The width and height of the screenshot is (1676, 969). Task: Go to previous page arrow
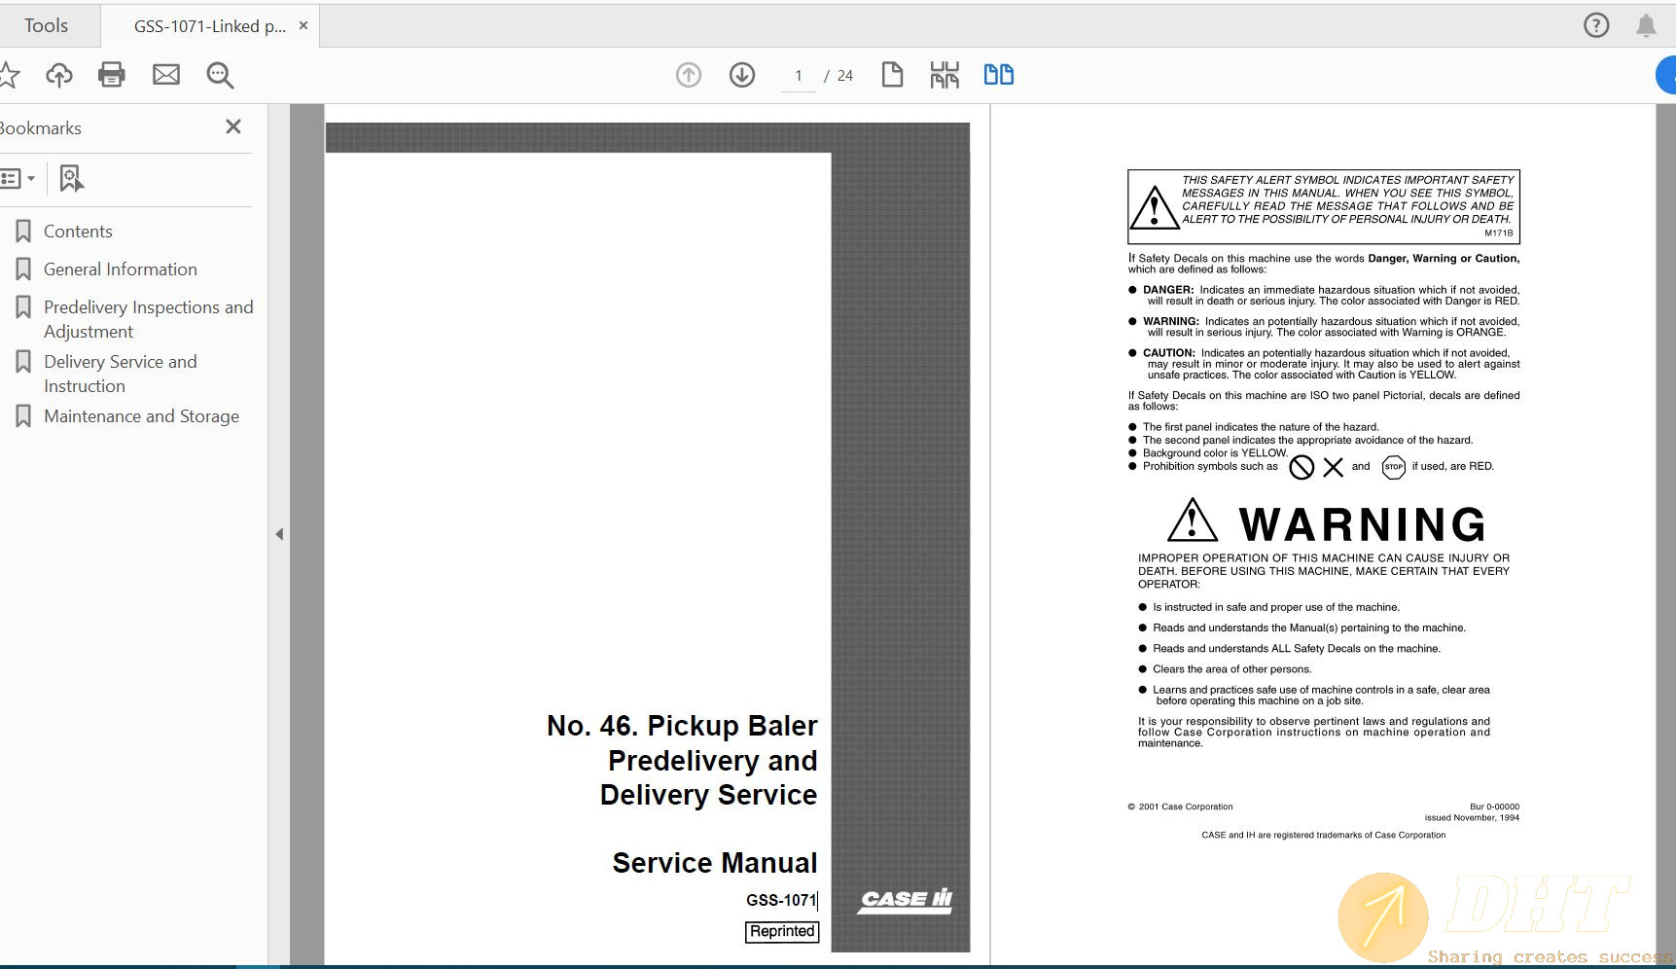(689, 75)
